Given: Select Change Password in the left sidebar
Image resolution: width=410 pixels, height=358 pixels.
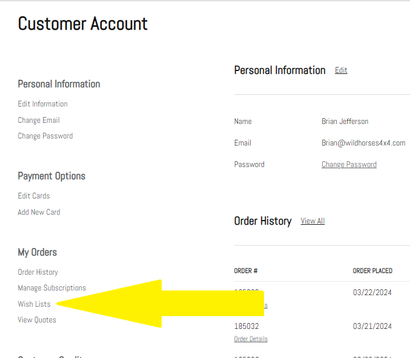Looking at the screenshot, I should coord(45,136).
